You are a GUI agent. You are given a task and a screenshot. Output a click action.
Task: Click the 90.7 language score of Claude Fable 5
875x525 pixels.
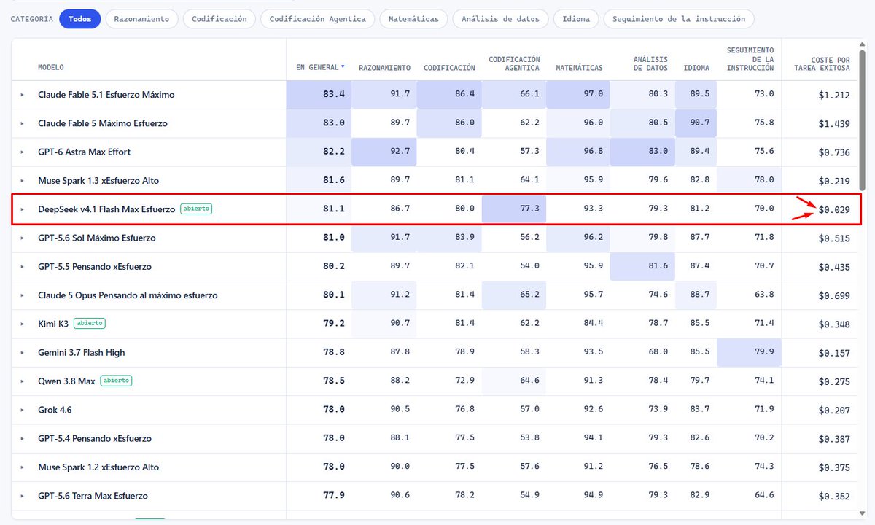coord(699,123)
